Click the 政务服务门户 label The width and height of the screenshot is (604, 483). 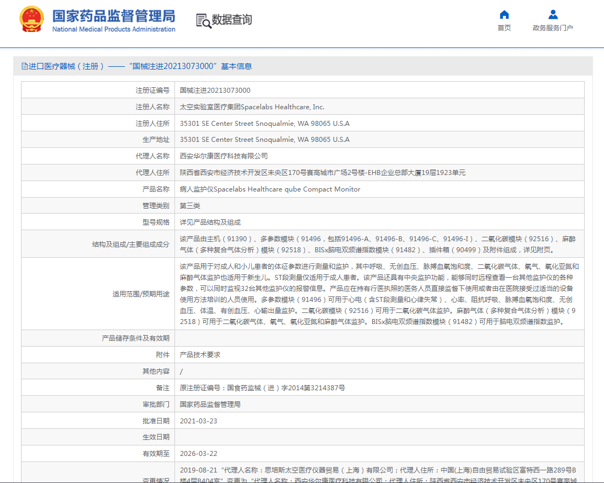pyautogui.click(x=553, y=28)
